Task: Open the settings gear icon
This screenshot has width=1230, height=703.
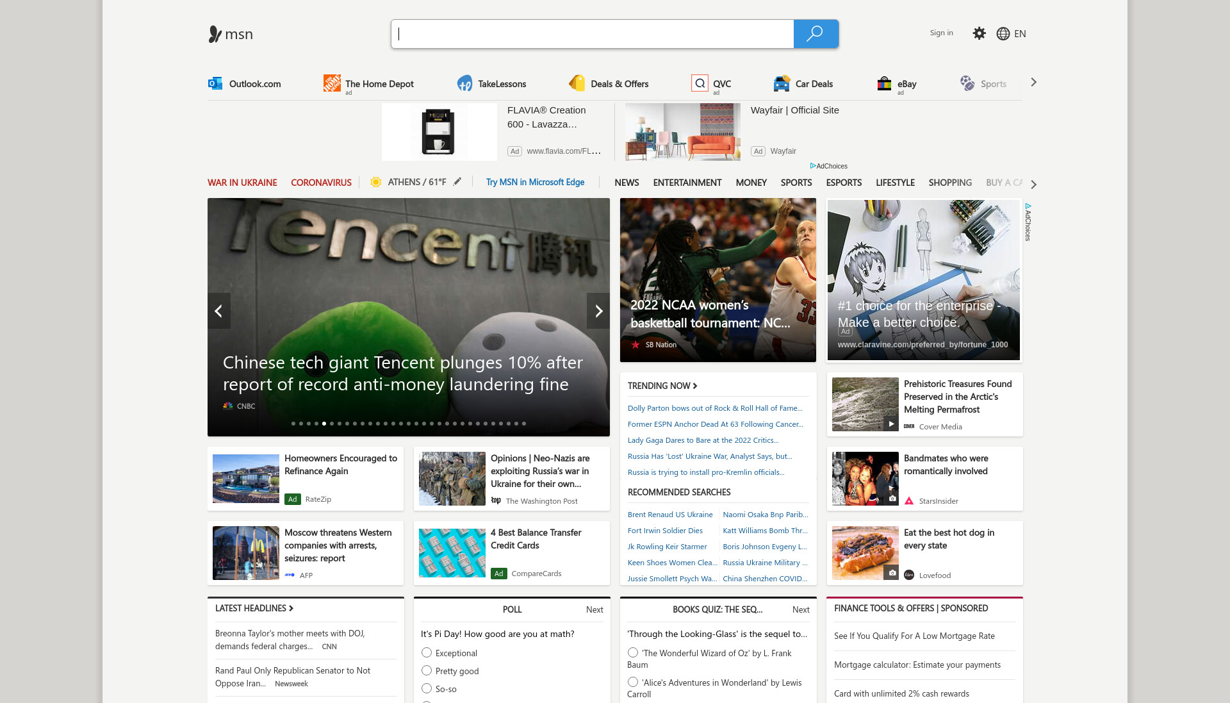Action: click(x=979, y=33)
